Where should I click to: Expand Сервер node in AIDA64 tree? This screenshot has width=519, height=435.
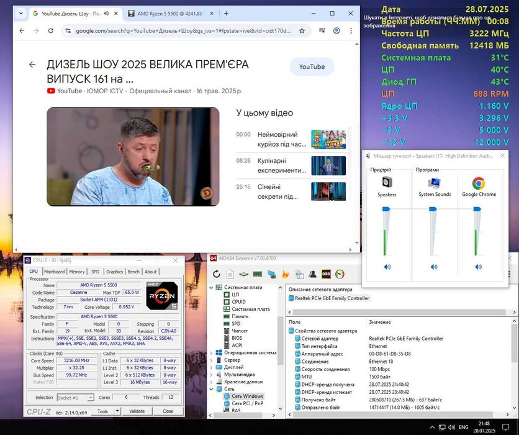click(211, 360)
